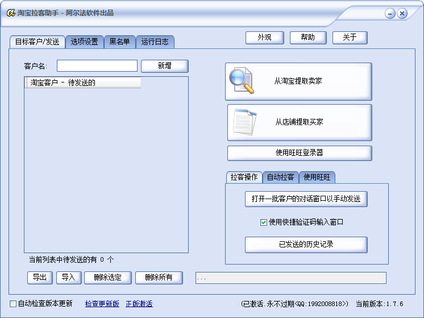The height and width of the screenshot is (318, 424).
Task: Click the 导入 button
Action: click(69, 278)
